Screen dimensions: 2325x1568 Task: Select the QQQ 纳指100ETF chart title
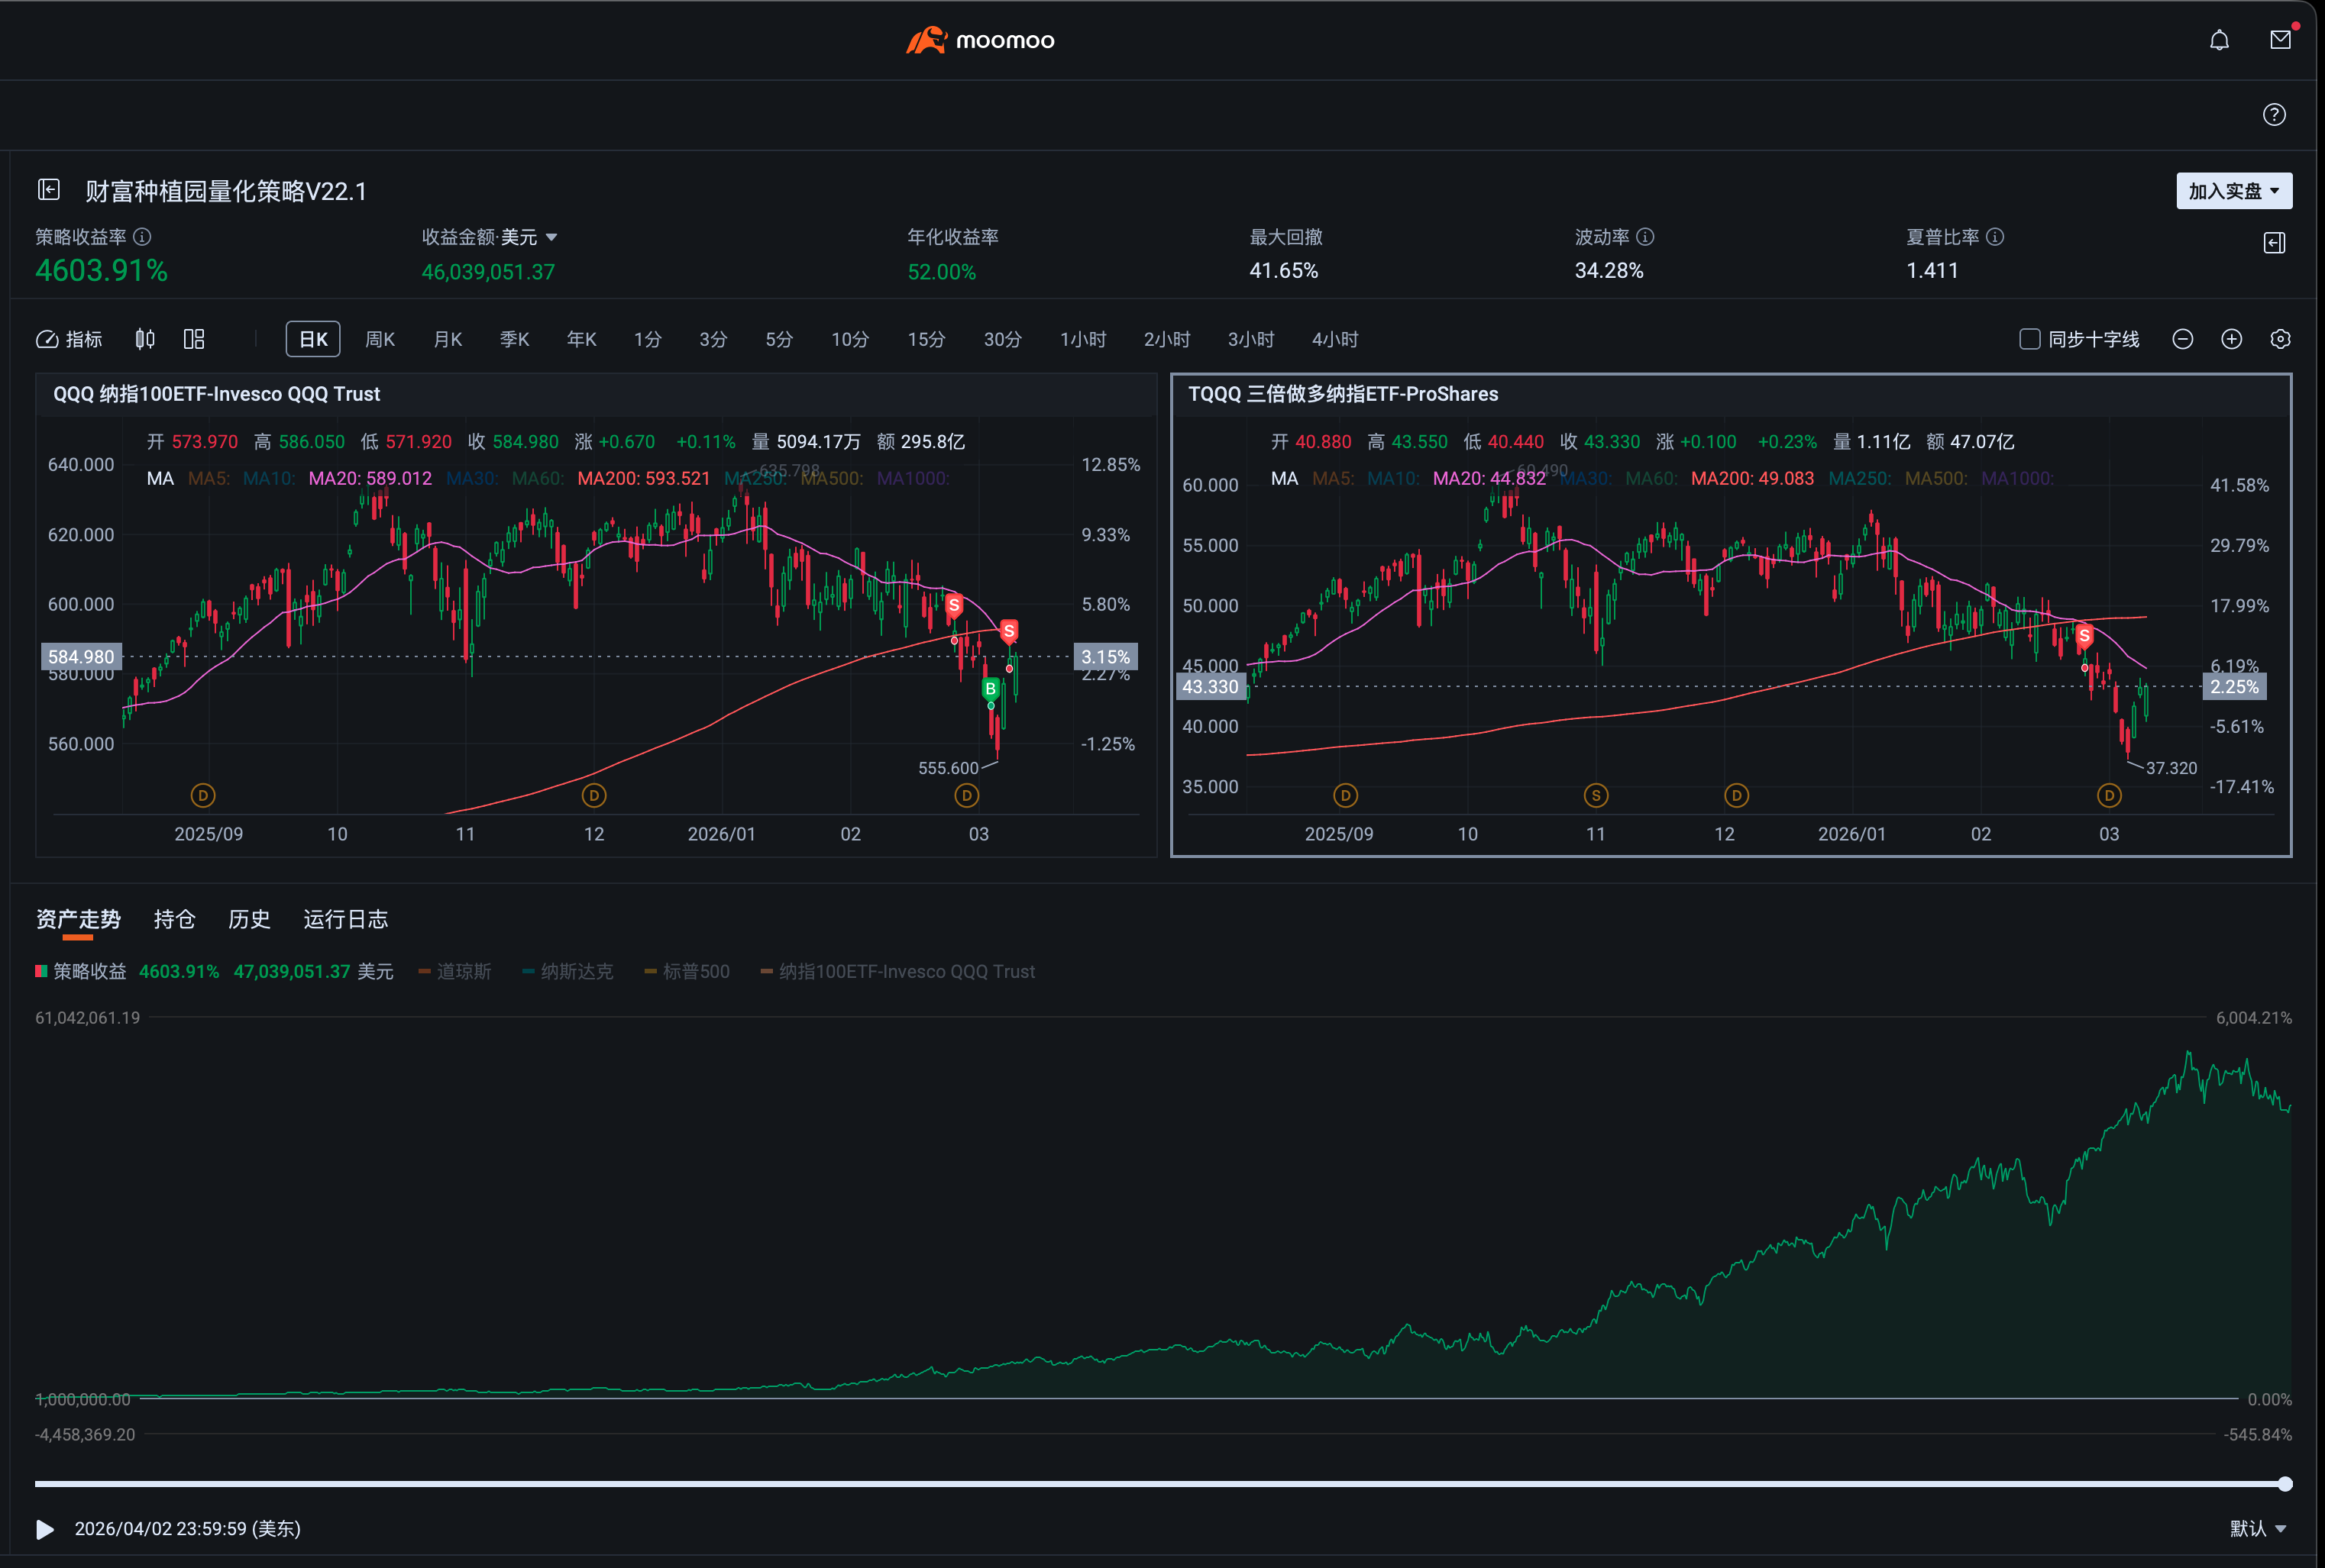[216, 394]
